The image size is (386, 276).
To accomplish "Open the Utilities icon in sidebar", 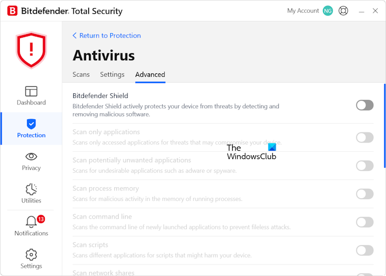I will click(x=31, y=189).
